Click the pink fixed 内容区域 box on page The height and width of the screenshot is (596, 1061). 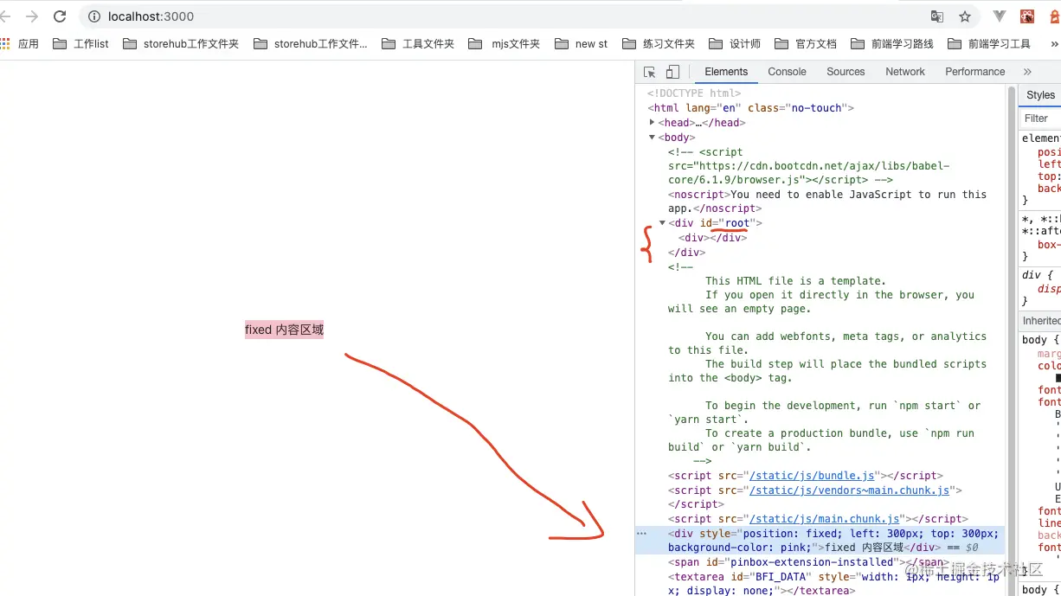(x=284, y=330)
